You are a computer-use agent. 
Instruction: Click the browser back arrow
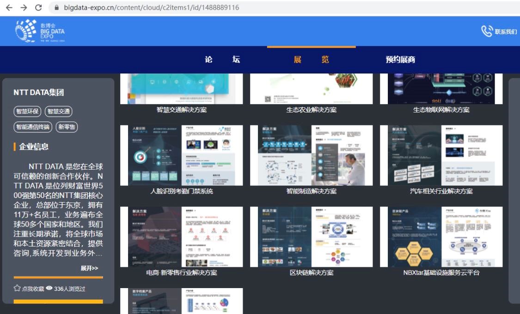coord(9,7)
